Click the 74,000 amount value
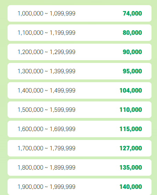 (132, 13)
